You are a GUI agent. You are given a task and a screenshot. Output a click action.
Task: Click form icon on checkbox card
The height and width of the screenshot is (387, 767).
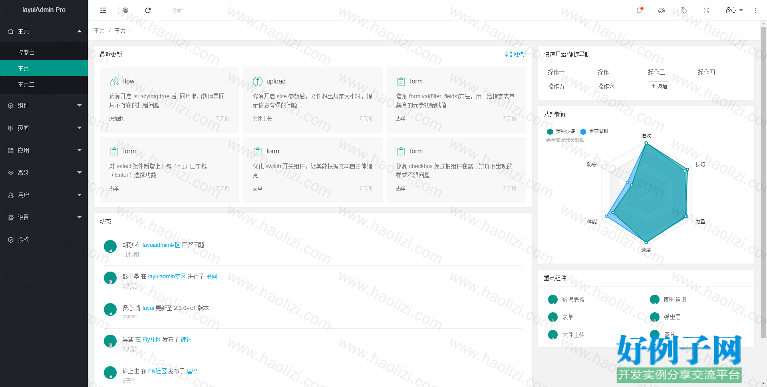(401, 151)
